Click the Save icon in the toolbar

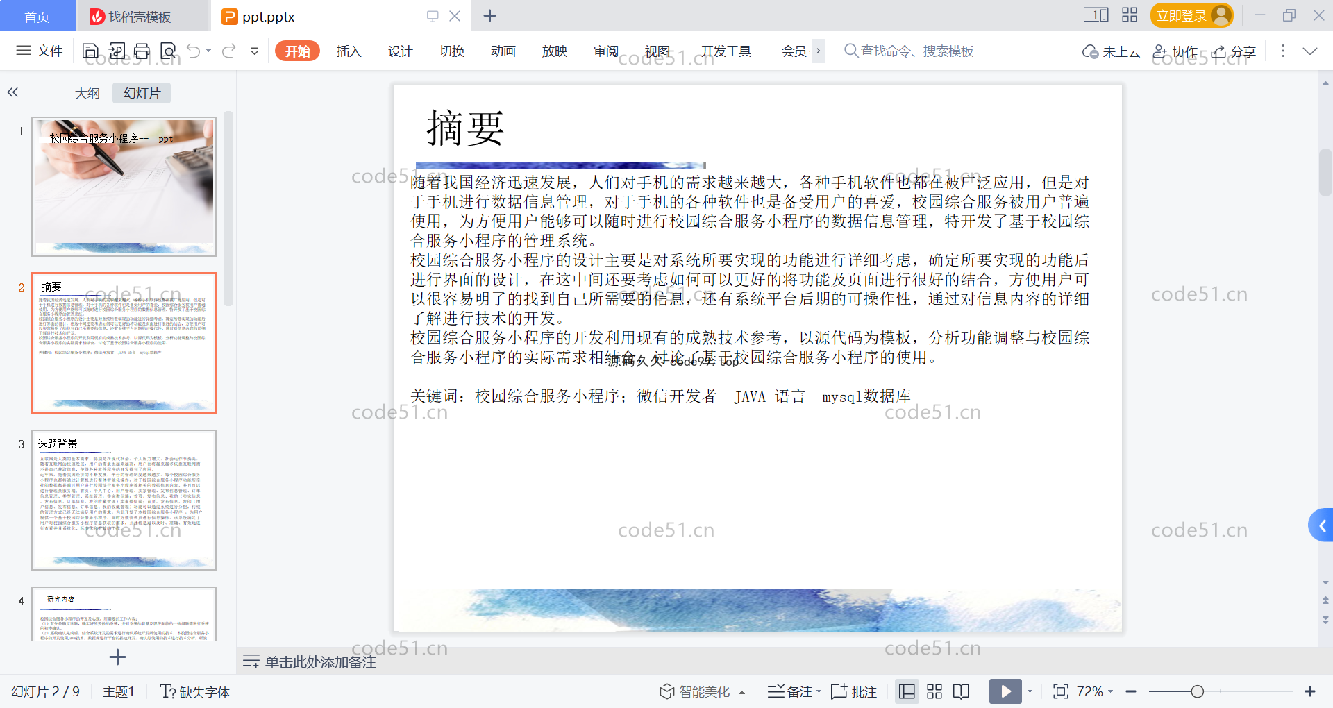(90, 51)
